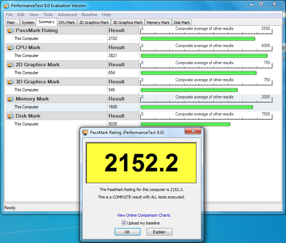Screen dimensions: 286x243
Task: Click the Memory Mark green result bar
Action: [x=197, y=107]
